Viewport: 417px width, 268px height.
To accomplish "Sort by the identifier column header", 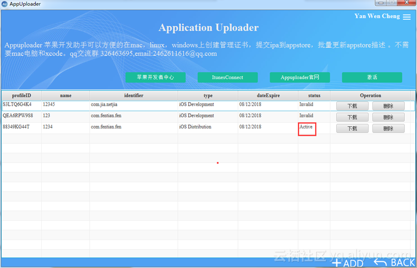I will (x=134, y=96).
